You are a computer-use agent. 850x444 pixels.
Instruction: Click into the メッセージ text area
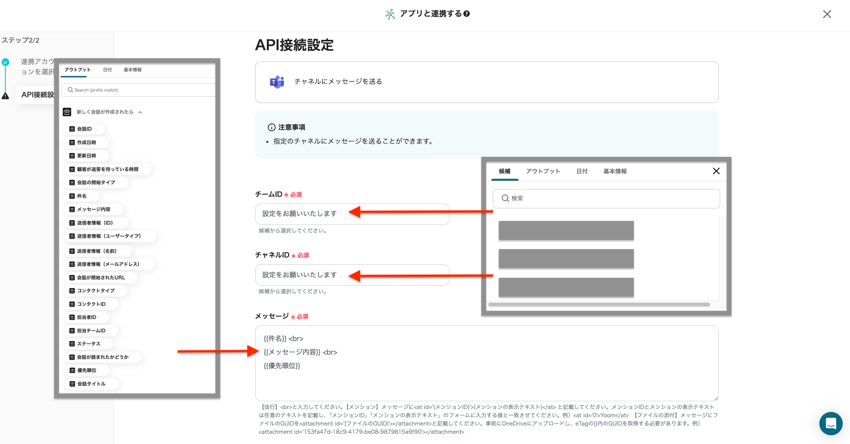pyautogui.click(x=486, y=363)
